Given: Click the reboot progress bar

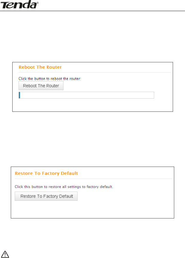Looking at the screenshot, I should point(86,95).
